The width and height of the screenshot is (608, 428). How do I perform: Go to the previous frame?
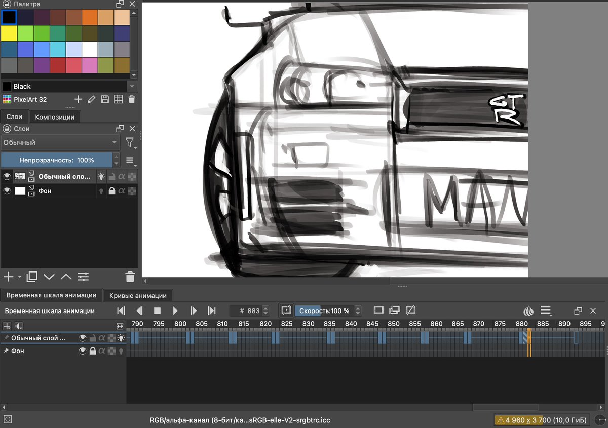point(139,310)
